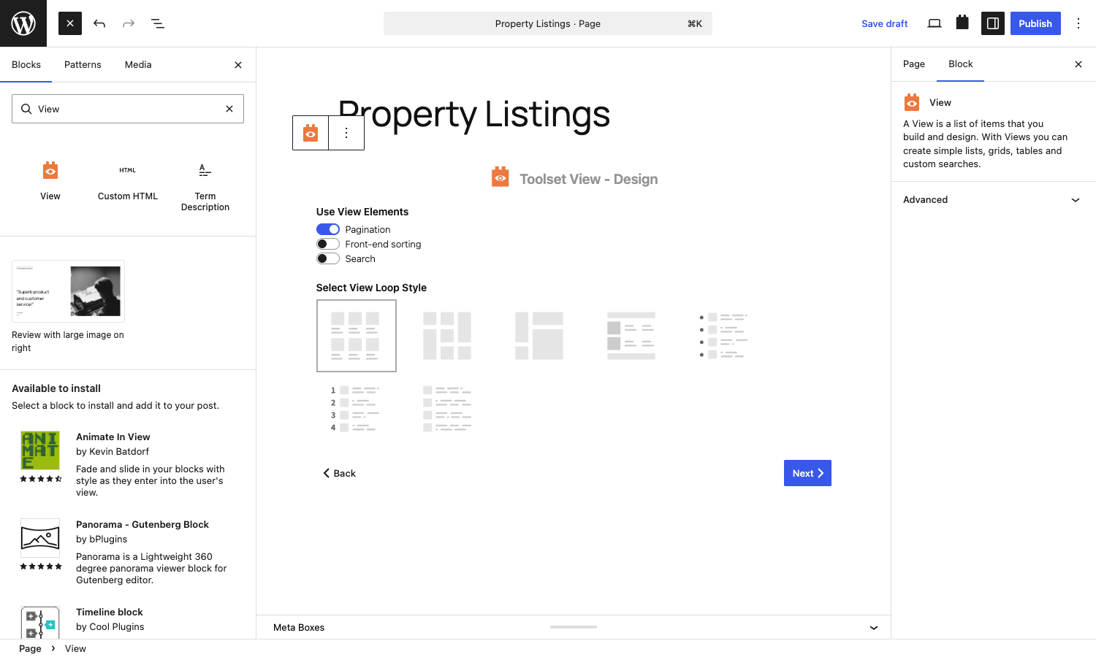The image size is (1096, 657).
Task: Click the plugin icon beside Publish
Action: [x=962, y=23]
